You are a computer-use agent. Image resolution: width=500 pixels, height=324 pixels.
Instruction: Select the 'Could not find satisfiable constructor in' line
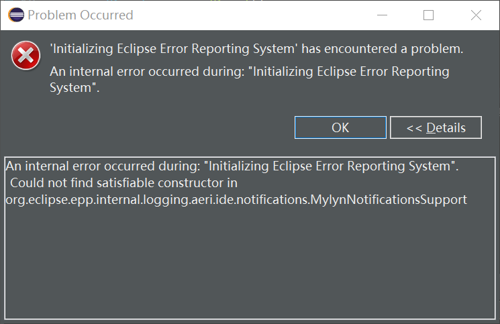pyautogui.click(x=123, y=183)
